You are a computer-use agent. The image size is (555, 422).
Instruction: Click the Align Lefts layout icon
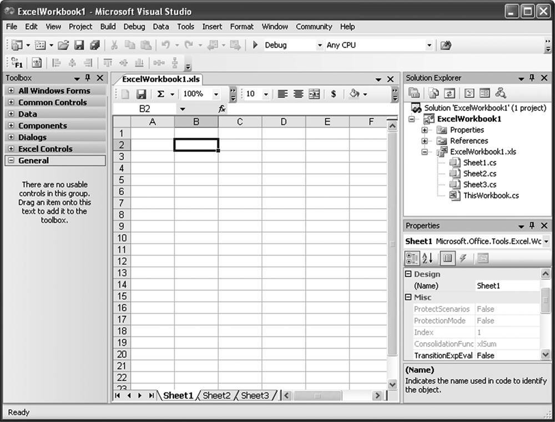(x=56, y=63)
